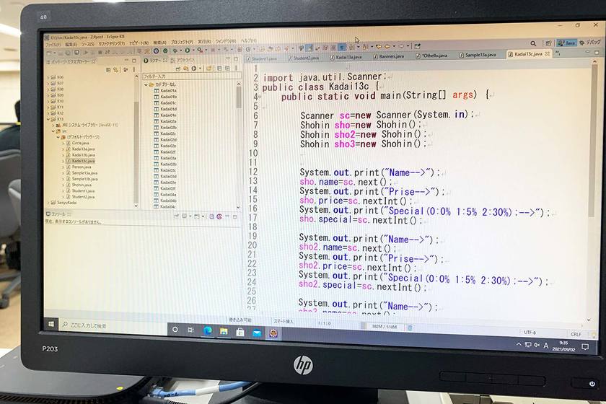The image size is (606, 404).
Task: Open Microsoft Edge from the taskbar
Action: 207,330
